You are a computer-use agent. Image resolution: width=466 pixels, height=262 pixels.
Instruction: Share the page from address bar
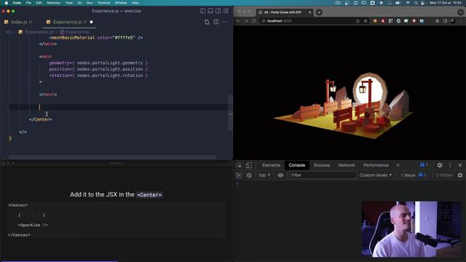pyautogui.click(x=358, y=21)
